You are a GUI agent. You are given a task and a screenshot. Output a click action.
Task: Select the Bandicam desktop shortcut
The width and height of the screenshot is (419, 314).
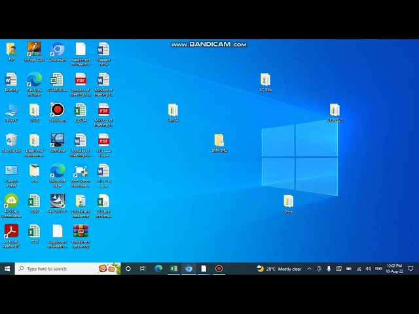(x=58, y=113)
